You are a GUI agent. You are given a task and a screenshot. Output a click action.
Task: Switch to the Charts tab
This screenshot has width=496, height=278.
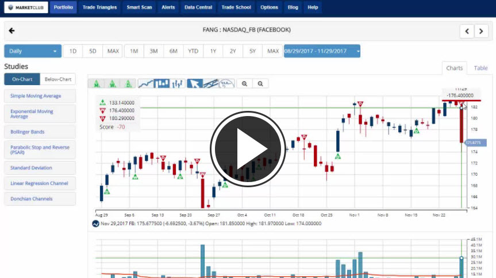[454, 68]
